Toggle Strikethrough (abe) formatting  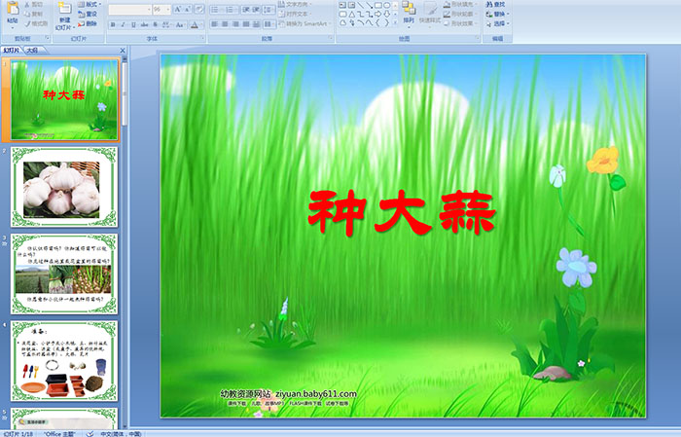(x=144, y=24)
